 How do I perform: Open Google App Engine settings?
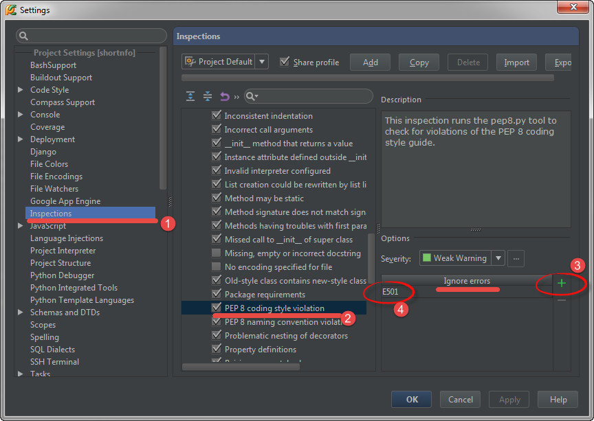(65, 201)
